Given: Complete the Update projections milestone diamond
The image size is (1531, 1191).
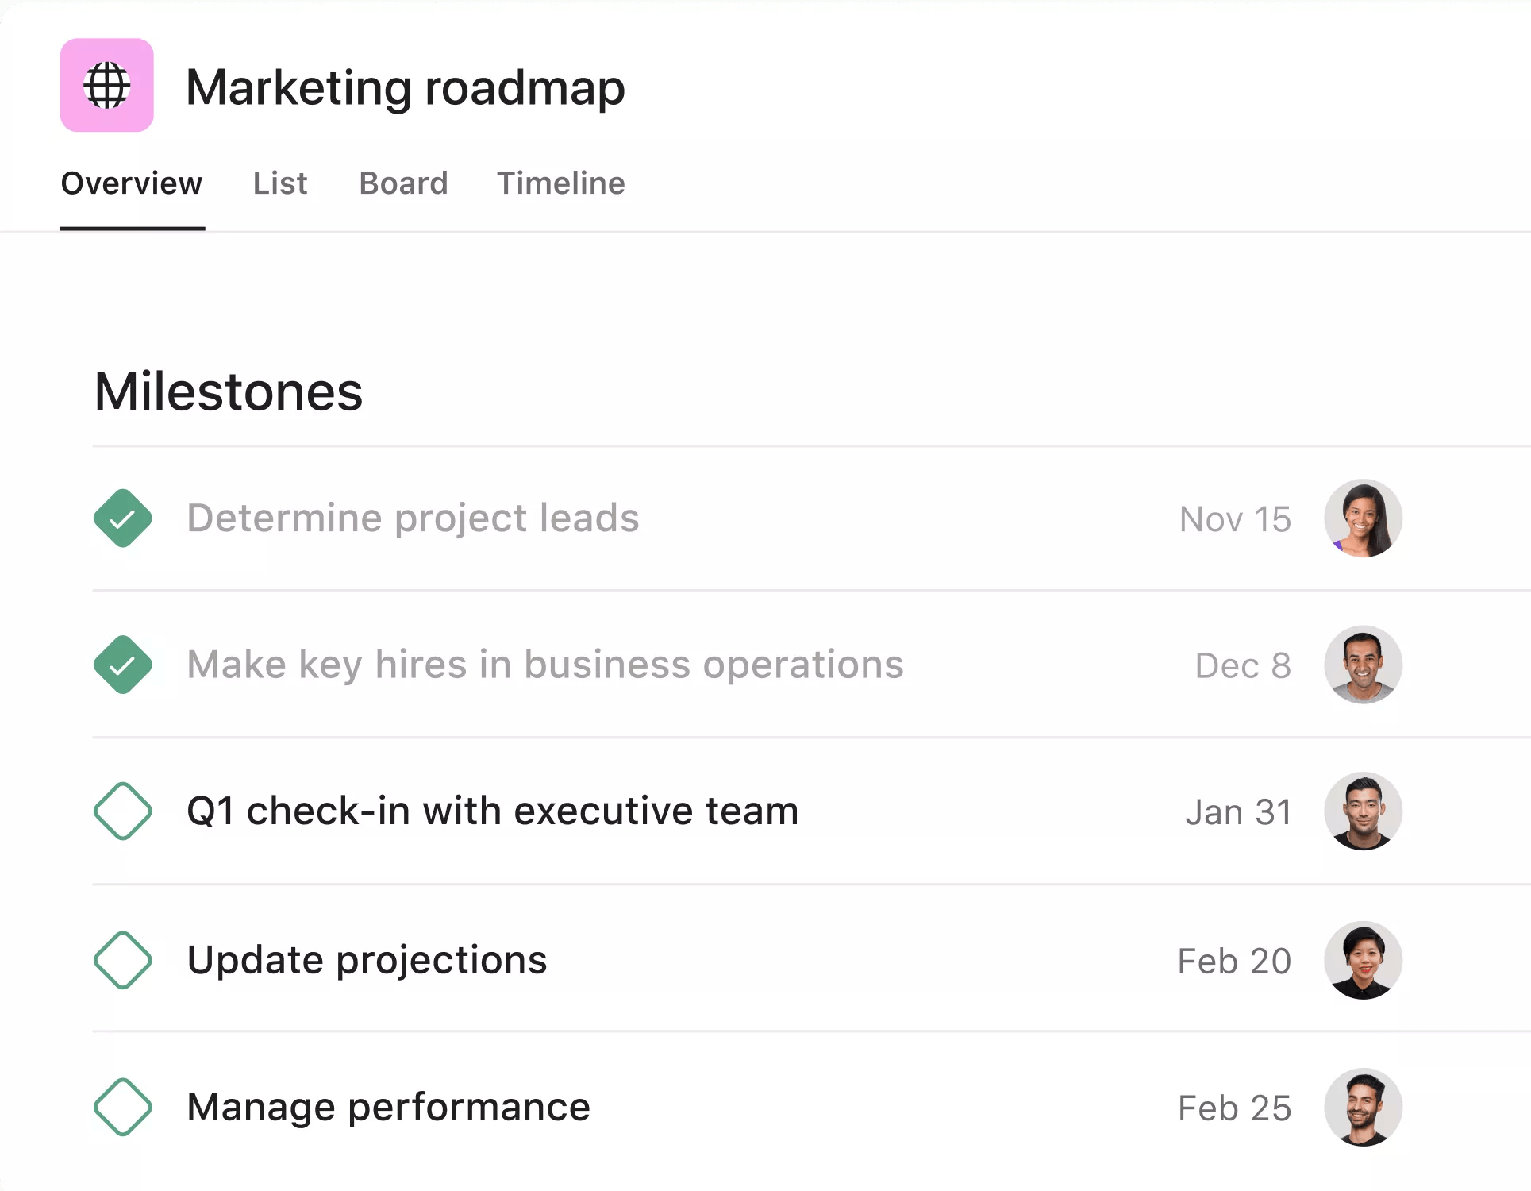Looking at the screenshot, I should click(123, 960).
